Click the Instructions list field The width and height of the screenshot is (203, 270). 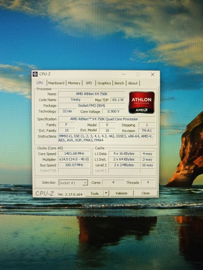point(107,138)
